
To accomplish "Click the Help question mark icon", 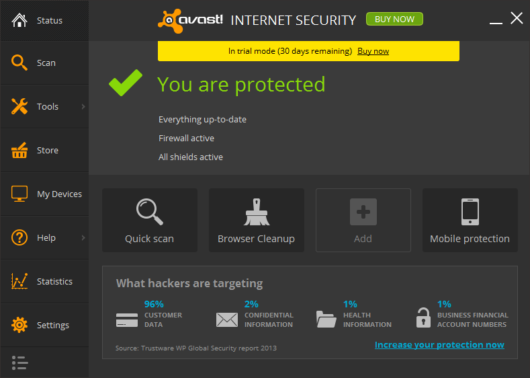I will coord(19,237).
